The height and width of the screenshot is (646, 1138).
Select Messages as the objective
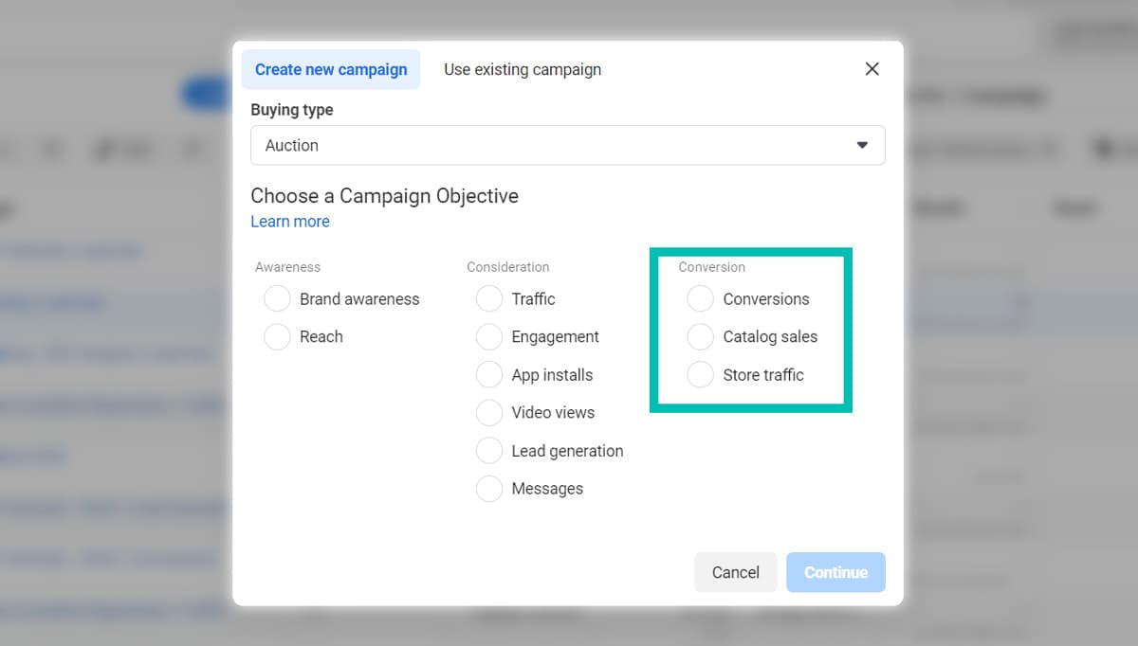tap(489, 488)
